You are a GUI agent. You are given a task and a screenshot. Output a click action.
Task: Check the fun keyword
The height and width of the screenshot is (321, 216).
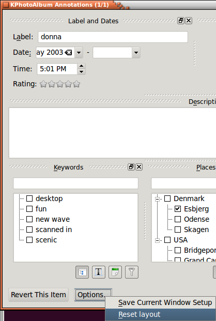(29, 209)
